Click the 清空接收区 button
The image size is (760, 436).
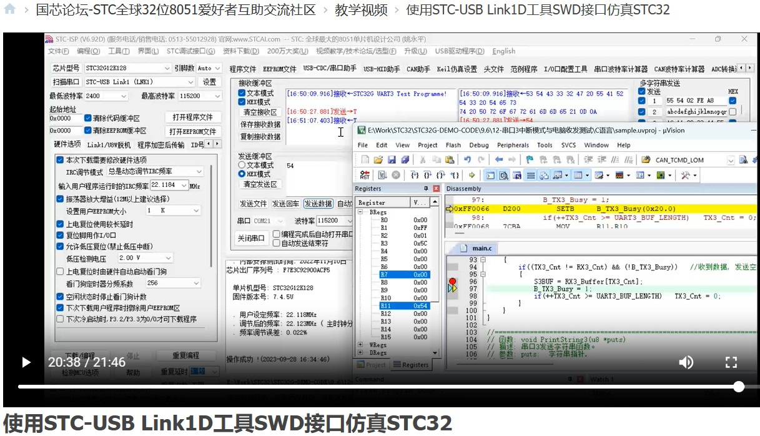pos(260,112)
